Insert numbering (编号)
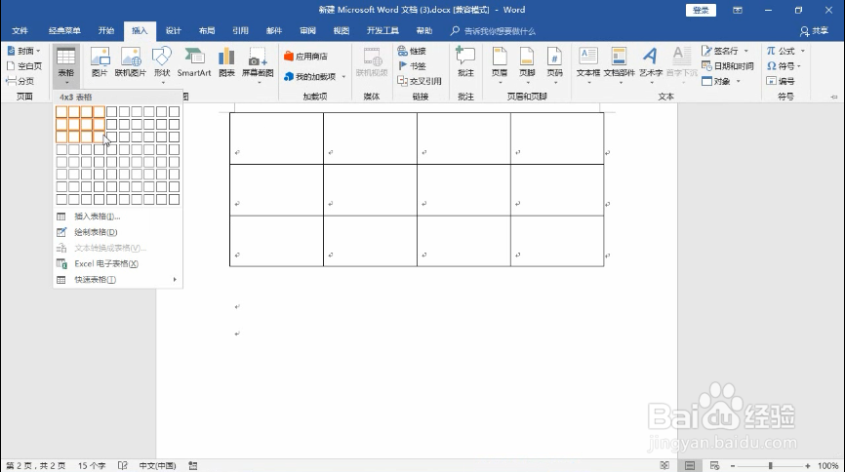 pos(781,81)
